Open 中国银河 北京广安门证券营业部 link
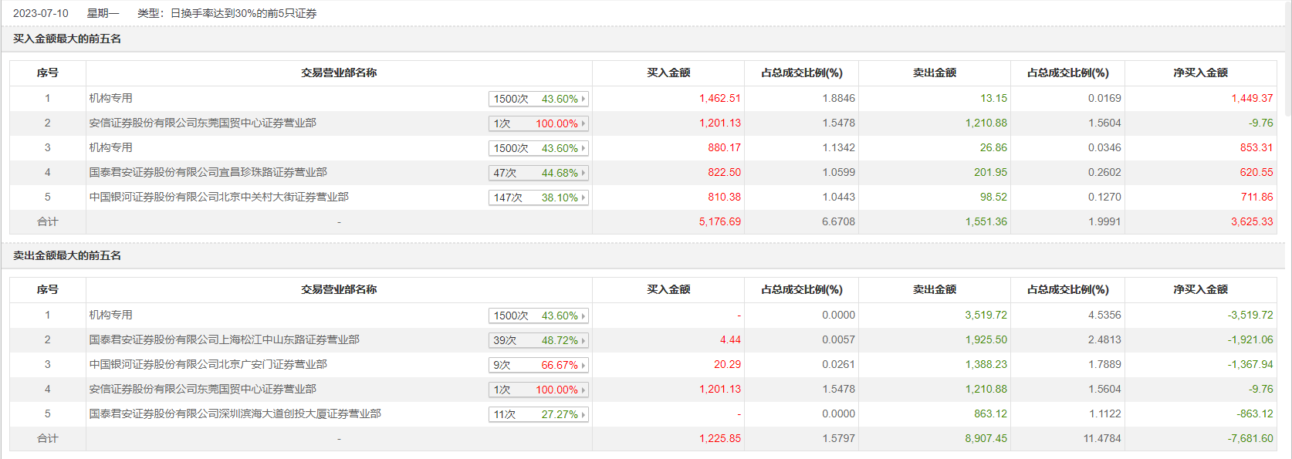This screenshot has width=1292, height=459. 208,364
